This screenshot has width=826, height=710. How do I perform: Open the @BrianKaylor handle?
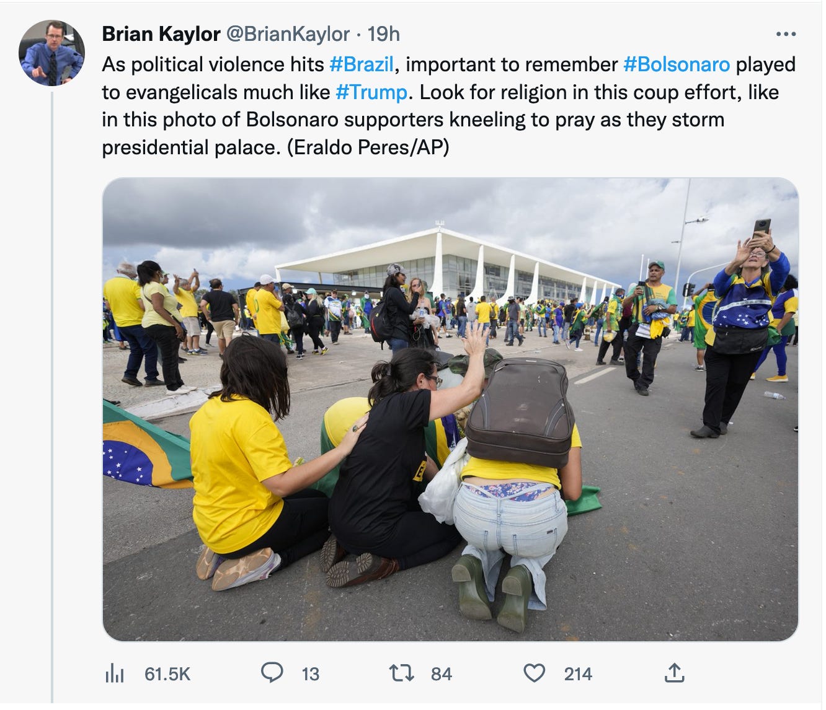click(x=288, y=34)
